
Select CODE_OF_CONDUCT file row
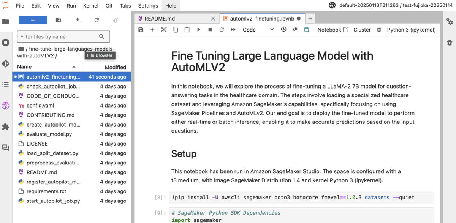(72, 96)
